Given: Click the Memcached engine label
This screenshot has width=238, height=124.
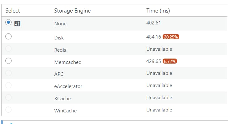Looking at the screenshot, I should [68, 62].
